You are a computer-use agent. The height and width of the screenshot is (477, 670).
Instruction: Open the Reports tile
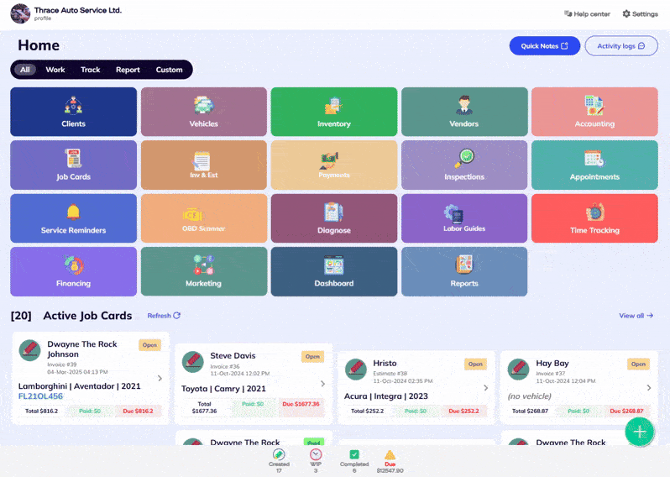pyautogui.click(x=464, y=271)
